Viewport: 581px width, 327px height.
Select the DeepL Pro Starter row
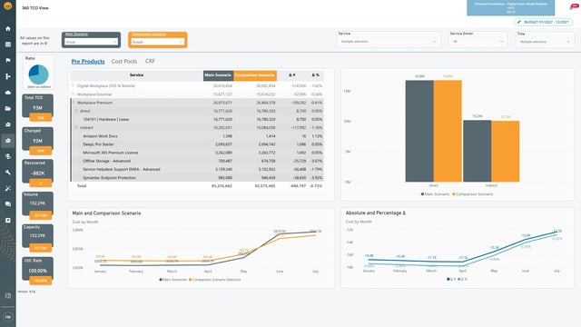point(197,144)
